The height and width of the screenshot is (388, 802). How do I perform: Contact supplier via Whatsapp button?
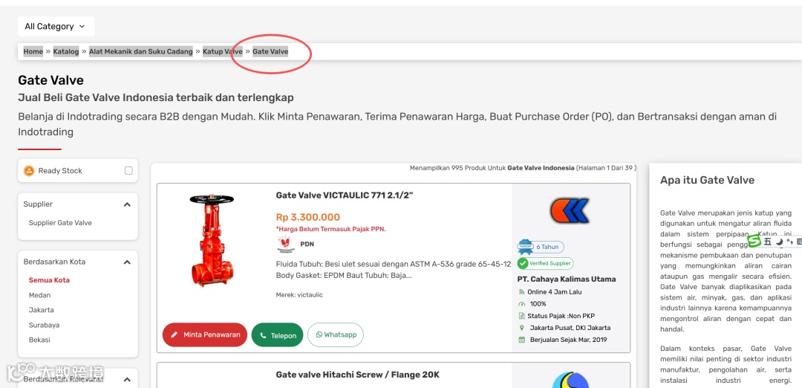[x=336, y=334]
